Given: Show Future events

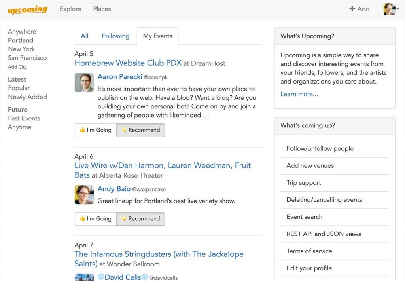Looking at the screenshot, I should [x=17, y=110].
